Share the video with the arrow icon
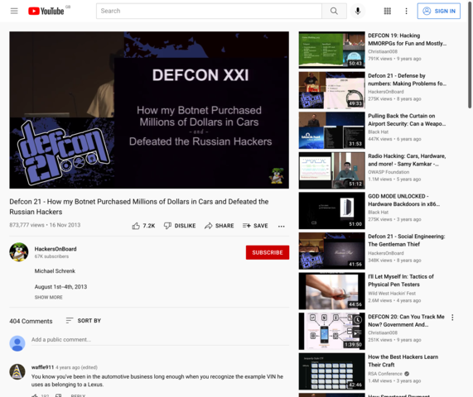Screen dimensions: 473x397 220,226
